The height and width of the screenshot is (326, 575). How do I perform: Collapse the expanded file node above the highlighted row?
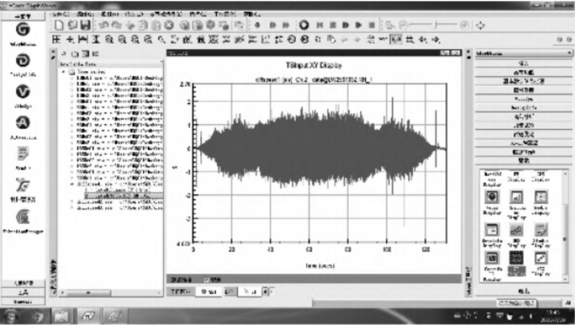(x=72, y=184)
